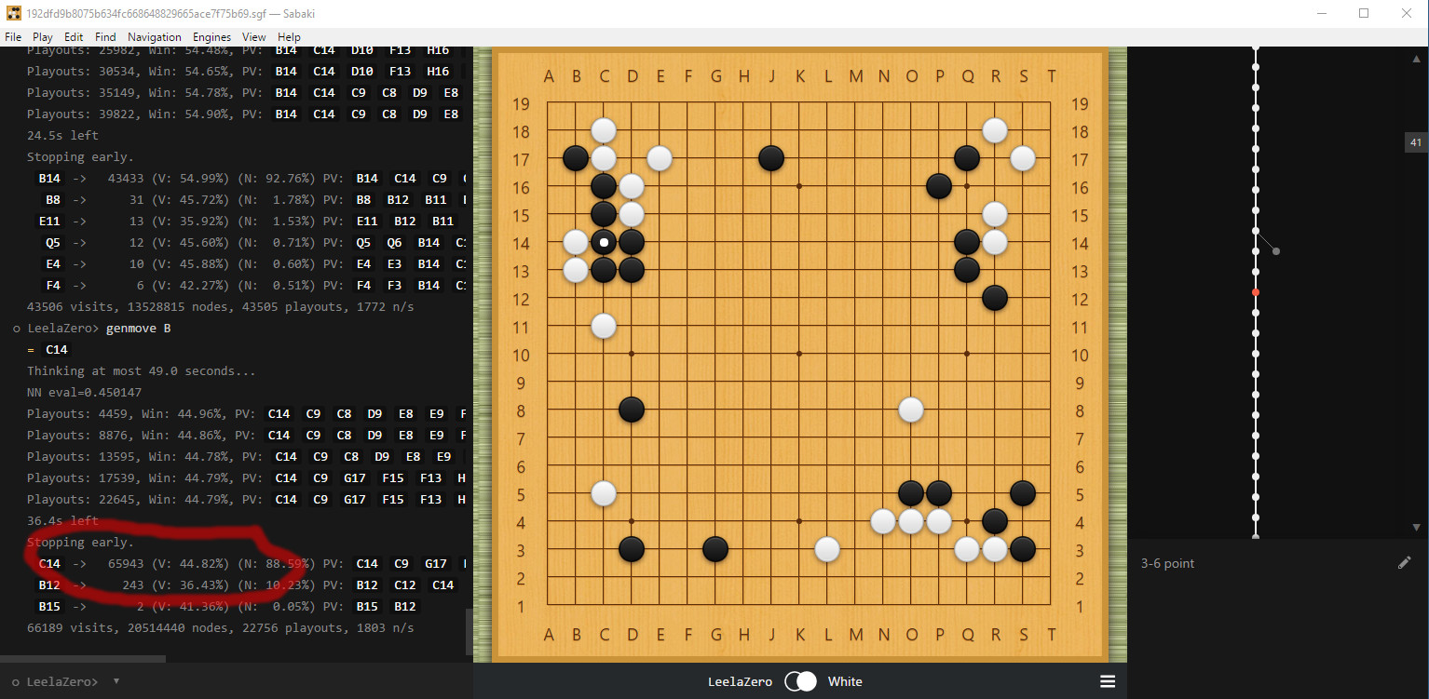Image resolution: width=1429 pixels, height=699 pixels.
Task: Click the '36.4s left' console line
Action: point(62,520)
